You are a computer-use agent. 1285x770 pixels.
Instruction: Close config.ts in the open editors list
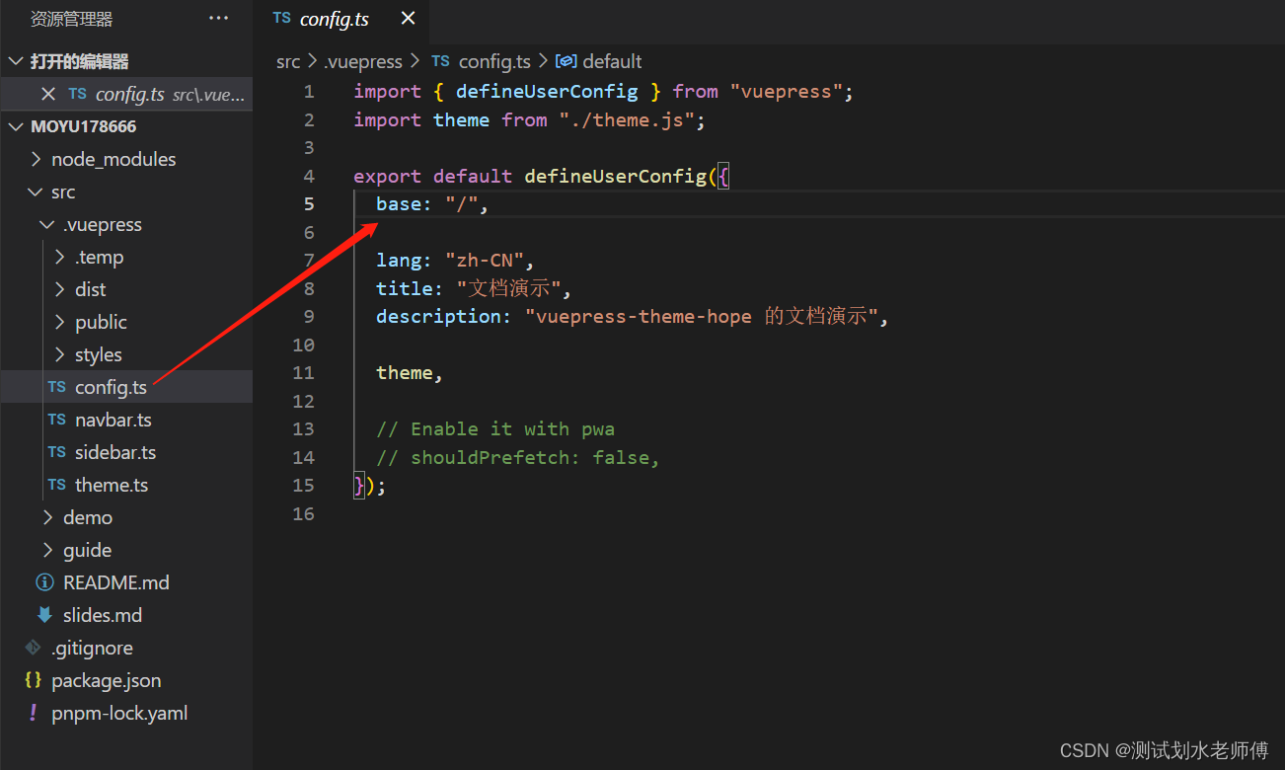47,94
